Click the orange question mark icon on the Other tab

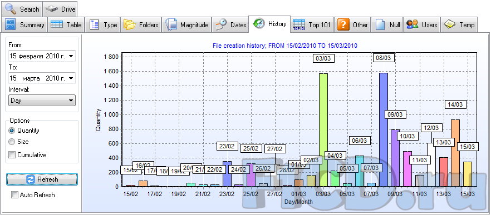point(343,24)
